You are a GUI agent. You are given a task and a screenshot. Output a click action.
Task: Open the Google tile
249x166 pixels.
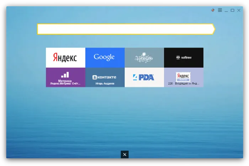[105, 58]
